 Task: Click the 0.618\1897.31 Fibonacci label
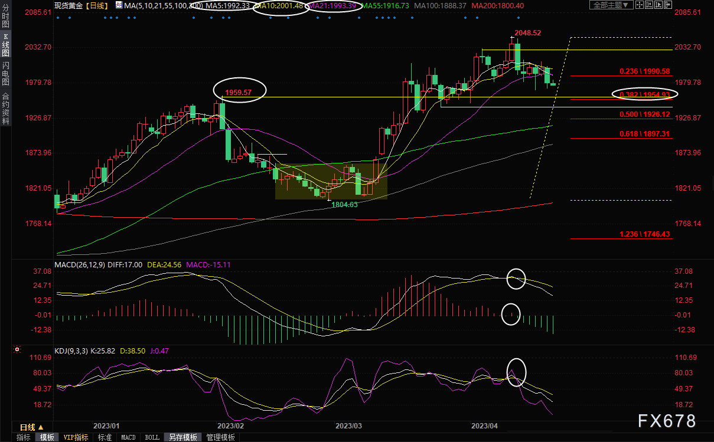(644, 134)
